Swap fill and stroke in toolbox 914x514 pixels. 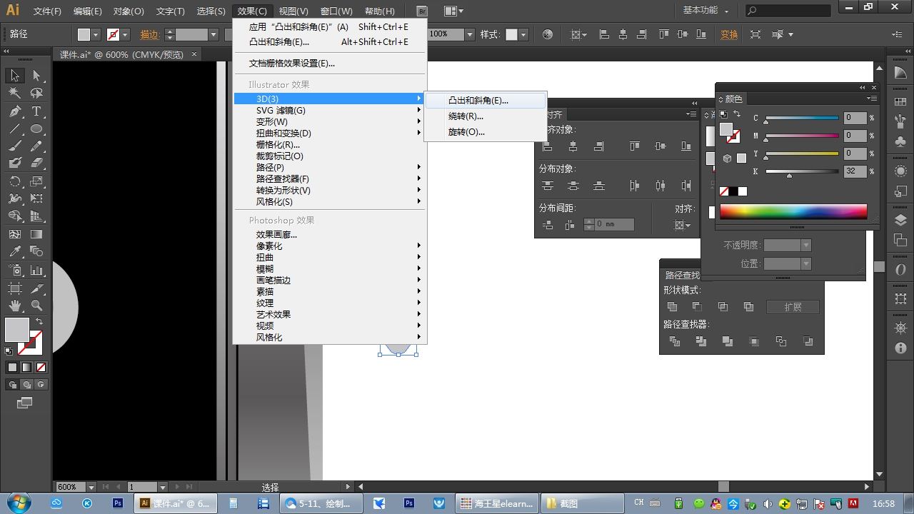[39, 322]
